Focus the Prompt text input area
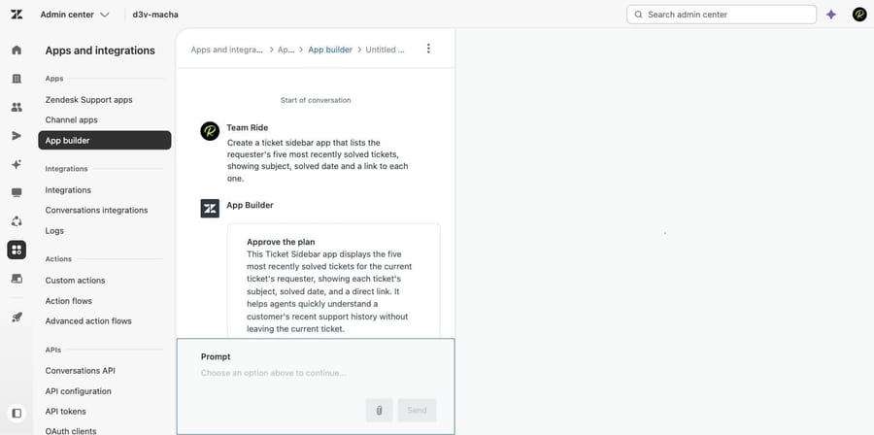Viewport: 874px width, 435px height. pyautogui.click(x=316, y=373)
